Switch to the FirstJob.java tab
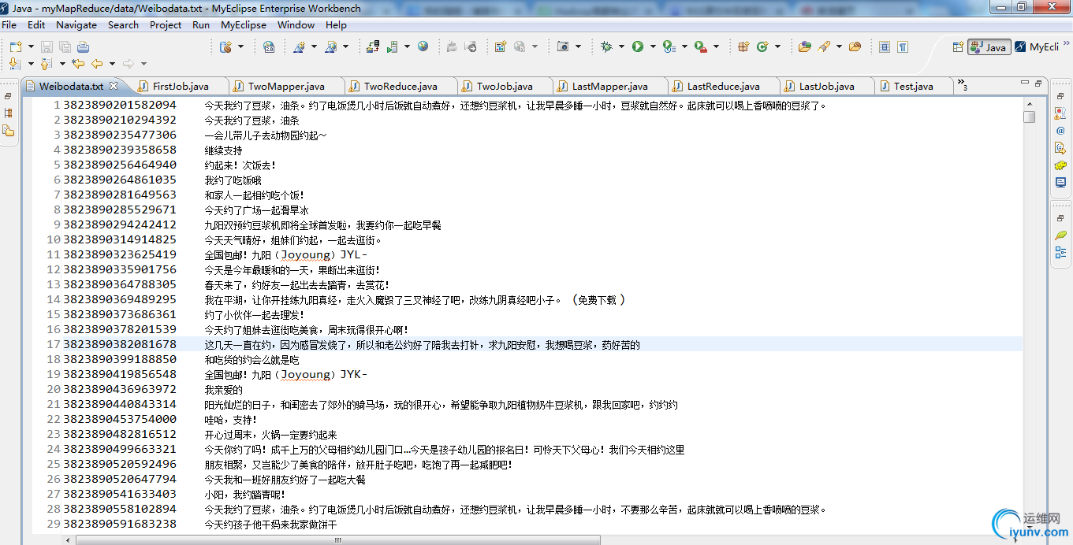This screenshot has width=1073, height=545. (181, 86)
